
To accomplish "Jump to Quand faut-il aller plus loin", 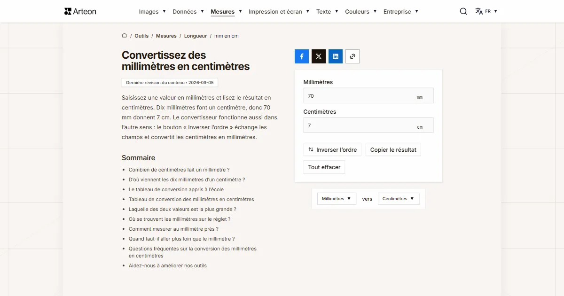I will click(x=181, y=239).
